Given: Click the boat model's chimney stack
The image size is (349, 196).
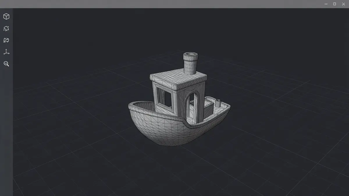Looking at the screenshot, I should point(190,63).
